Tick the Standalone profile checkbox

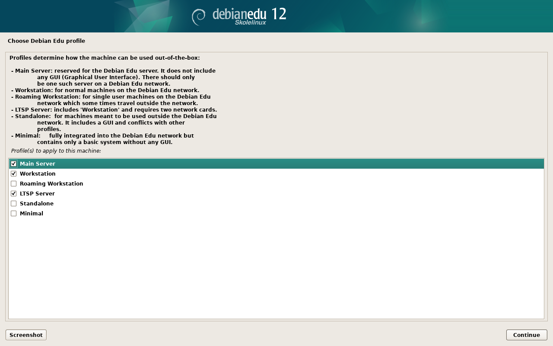pyautogui.click(x=14, y=204)
